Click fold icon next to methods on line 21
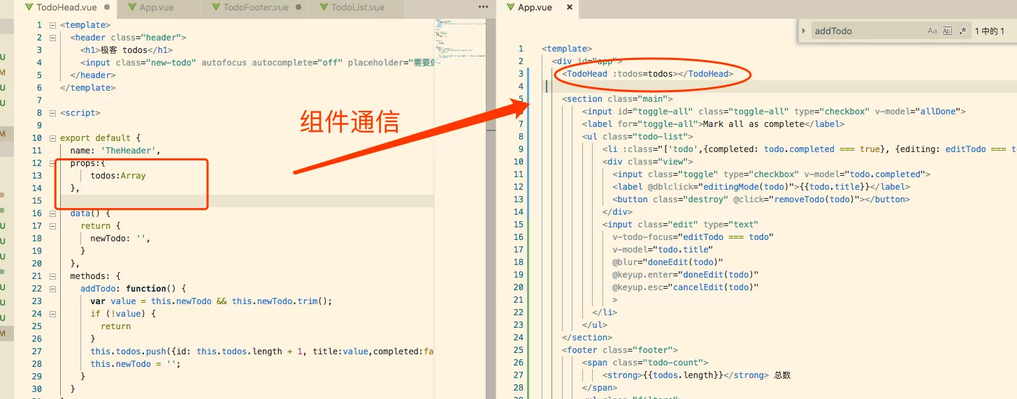 (52, 276)
